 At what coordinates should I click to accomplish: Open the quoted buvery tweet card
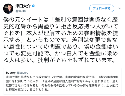(x=62, y=81)
